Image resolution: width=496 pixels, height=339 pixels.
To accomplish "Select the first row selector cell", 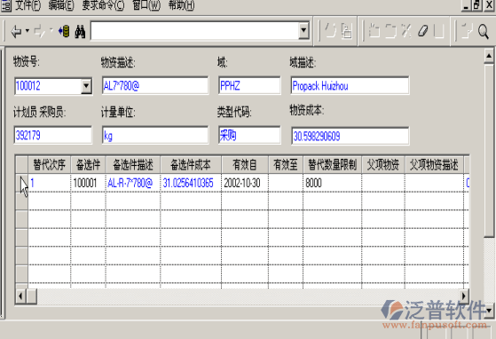I will tap(22, 183).
